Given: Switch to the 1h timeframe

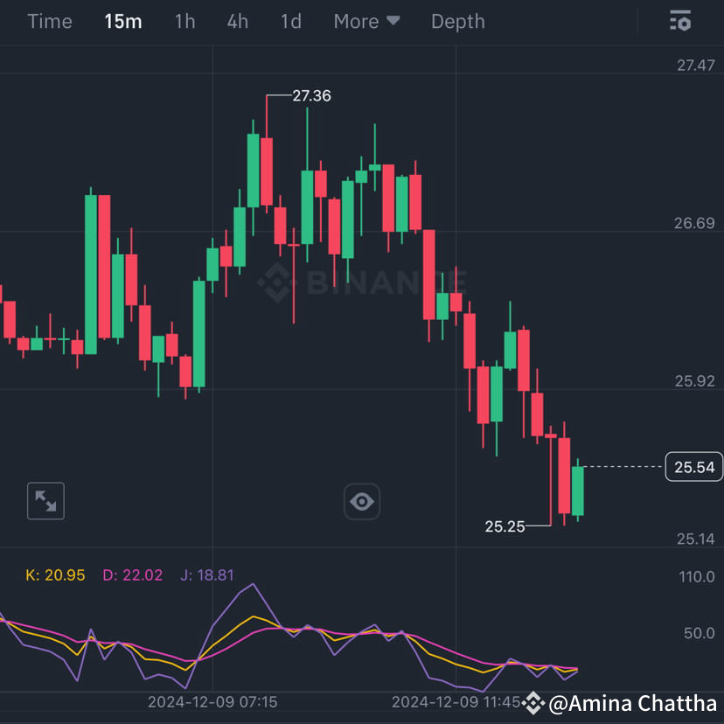Looking at the screenshot, I should click(x=184, y=21).
